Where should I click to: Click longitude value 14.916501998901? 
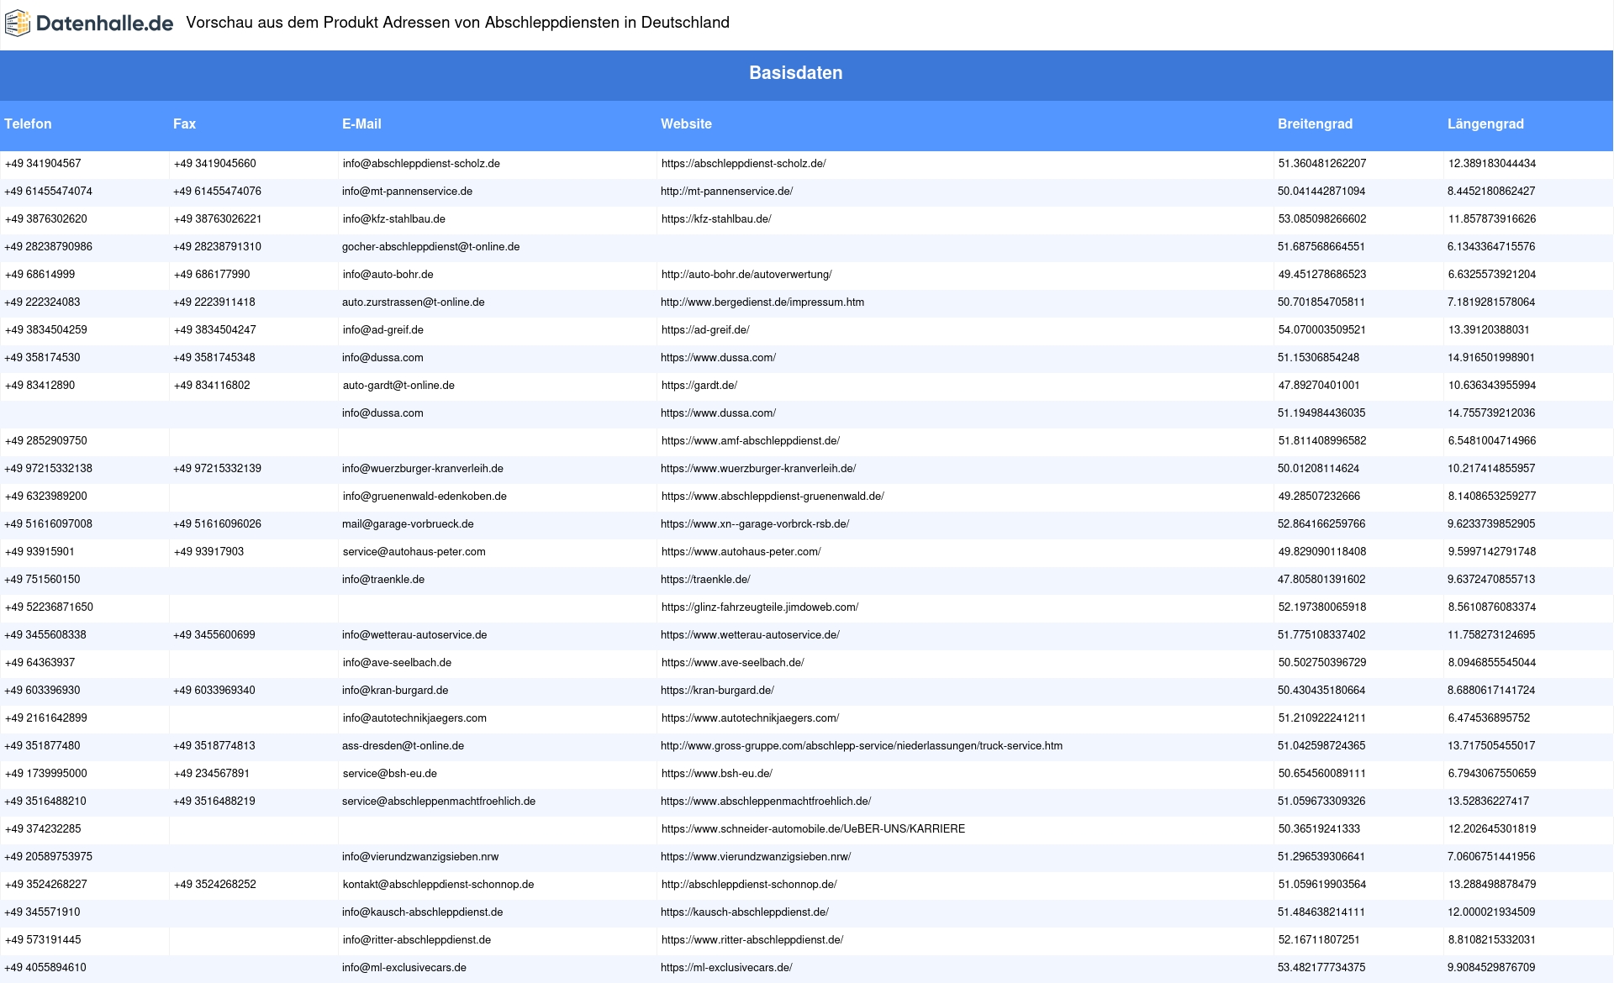pos(1491,358)
